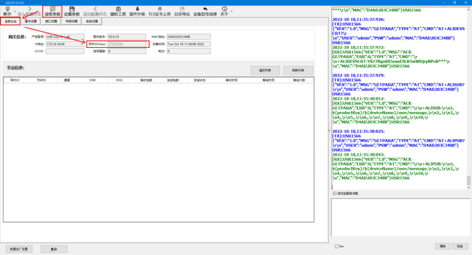This screenshot has height=255, width=472.
Task: Click the 日志导出 log export icon
Action: click(x=182, y=11)
